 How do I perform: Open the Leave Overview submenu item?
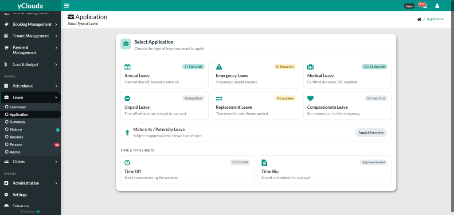click(31, 107)
